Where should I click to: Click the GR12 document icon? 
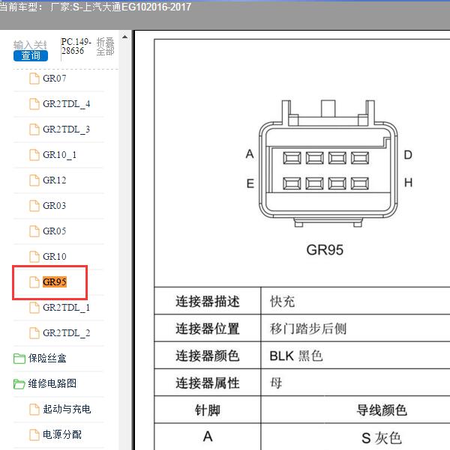(x=34, y=180)
